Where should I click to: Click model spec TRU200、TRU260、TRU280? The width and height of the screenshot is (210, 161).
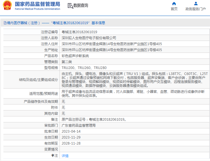84,68
